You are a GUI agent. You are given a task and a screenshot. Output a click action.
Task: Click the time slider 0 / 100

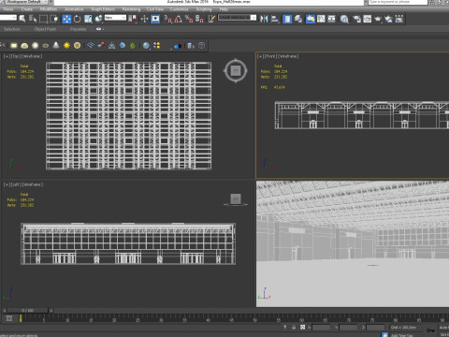[27, 311]
